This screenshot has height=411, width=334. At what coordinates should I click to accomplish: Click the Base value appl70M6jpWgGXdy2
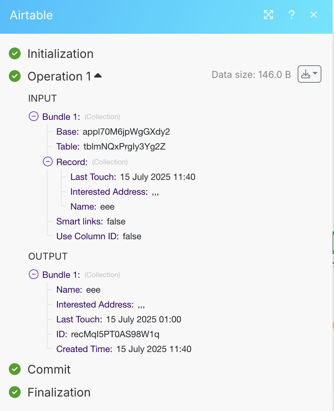pyautogui.click(x=126, y=132)
